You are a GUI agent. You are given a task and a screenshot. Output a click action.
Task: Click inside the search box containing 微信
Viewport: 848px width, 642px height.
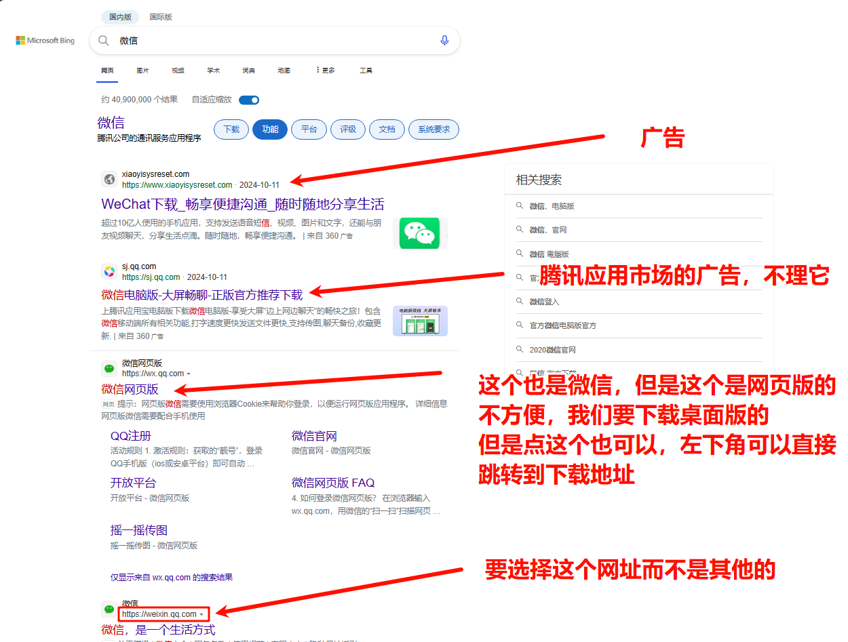(x=275, y=41)
